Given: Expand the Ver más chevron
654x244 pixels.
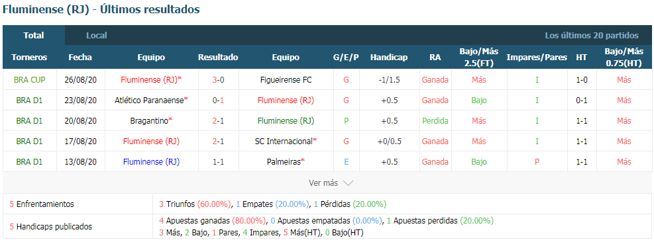Looking at the screenshot, I should (349, 183).
